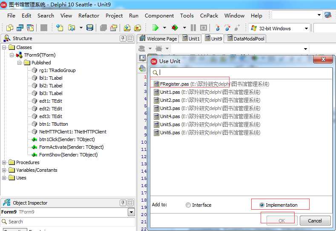The width and height of the screenshot is (336, 231).
Task: Select the Implementation radio button
Action: click(261, 205)
